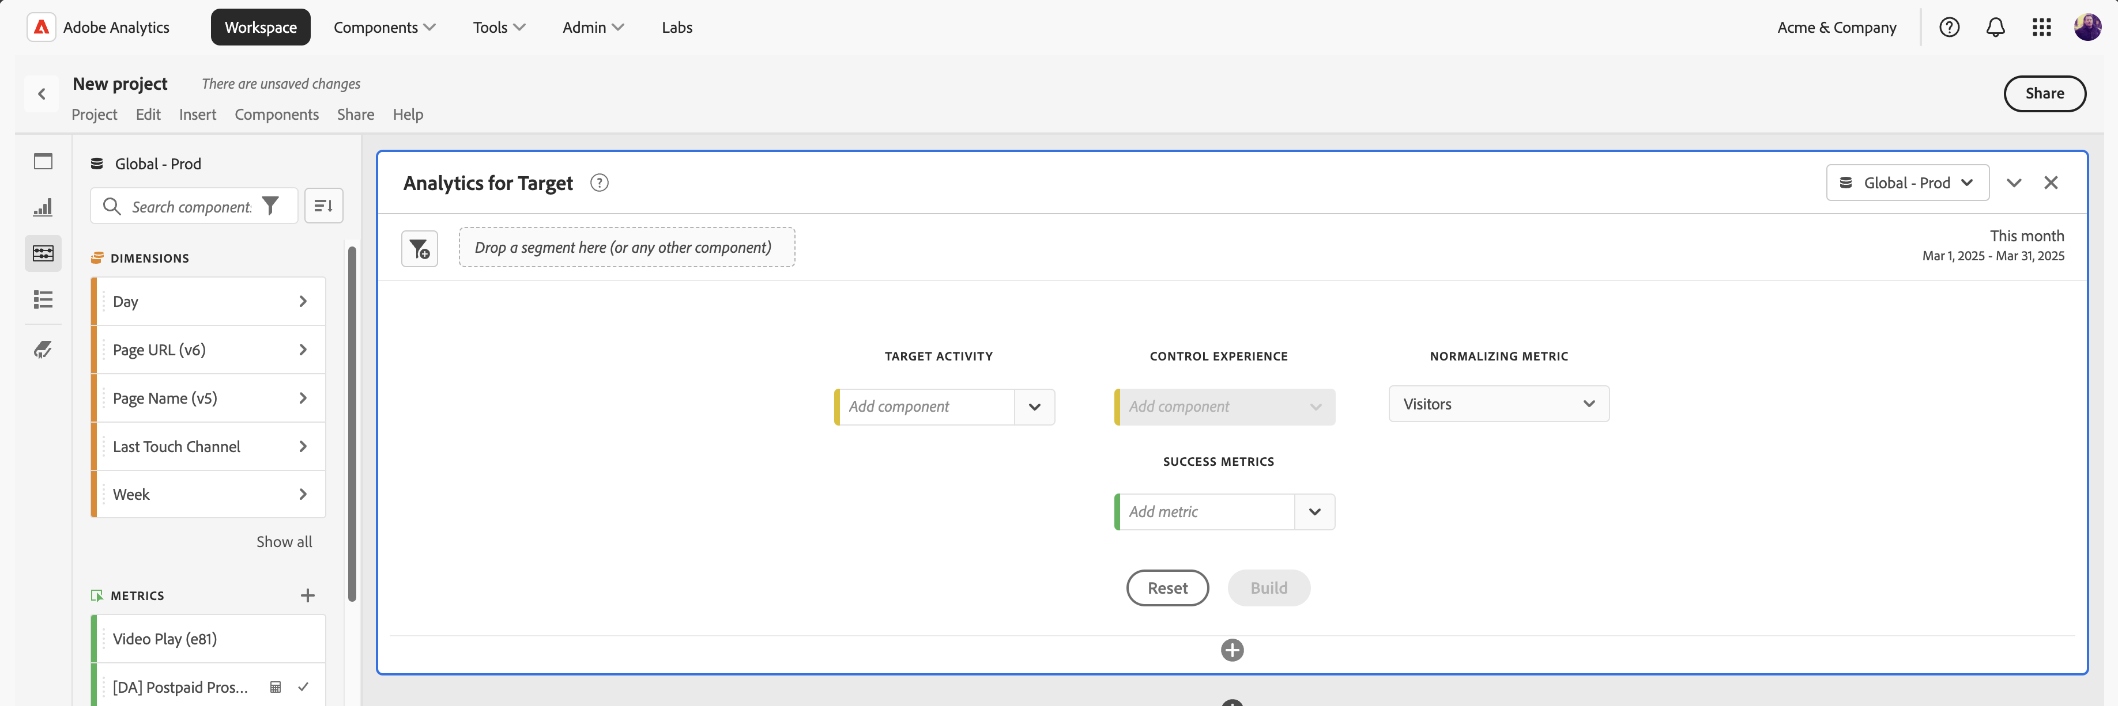Select the graffiti/annotation icon at rail bottom

(x=43, y=349)
